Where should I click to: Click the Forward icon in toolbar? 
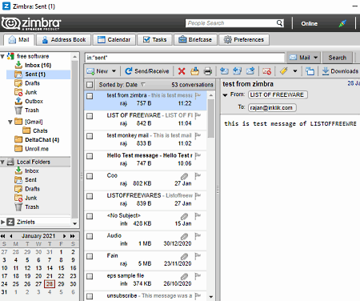click(250, 71)
